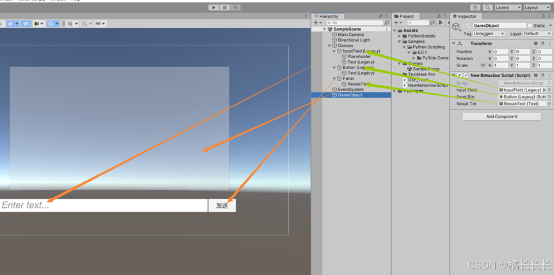Open Hierarchy panel three-dot menu
The image size is (554, 275).
pos(387,16)
